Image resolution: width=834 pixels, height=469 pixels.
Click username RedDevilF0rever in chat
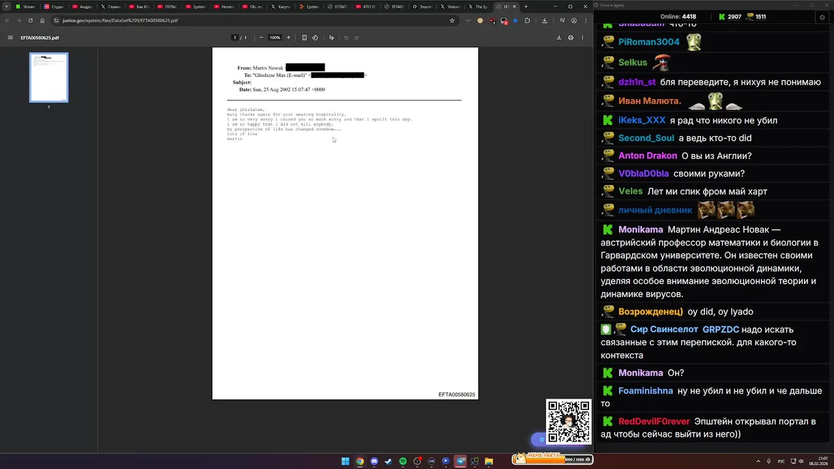(x=654, y=422)
